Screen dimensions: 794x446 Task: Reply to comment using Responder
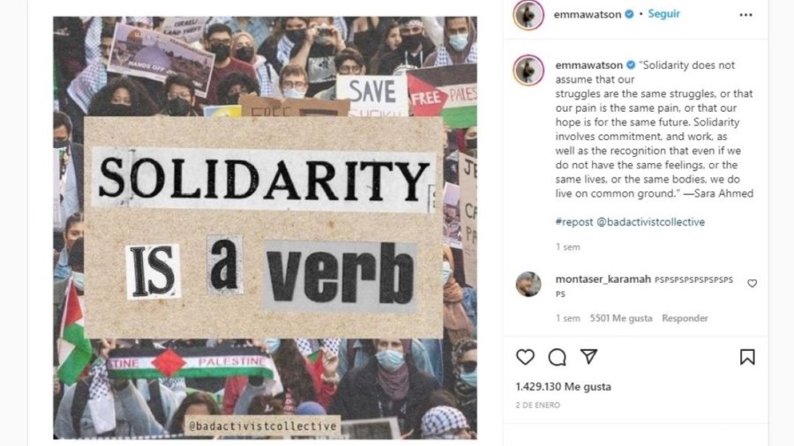pos(685,318)
